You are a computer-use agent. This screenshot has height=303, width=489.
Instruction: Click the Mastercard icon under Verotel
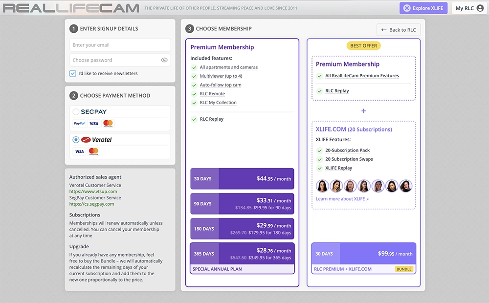pos(93,151)
